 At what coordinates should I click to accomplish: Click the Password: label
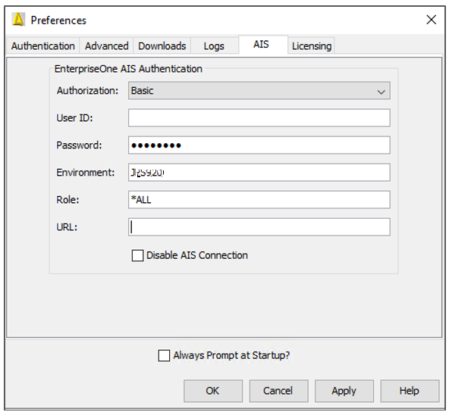(x=79, y=145)
